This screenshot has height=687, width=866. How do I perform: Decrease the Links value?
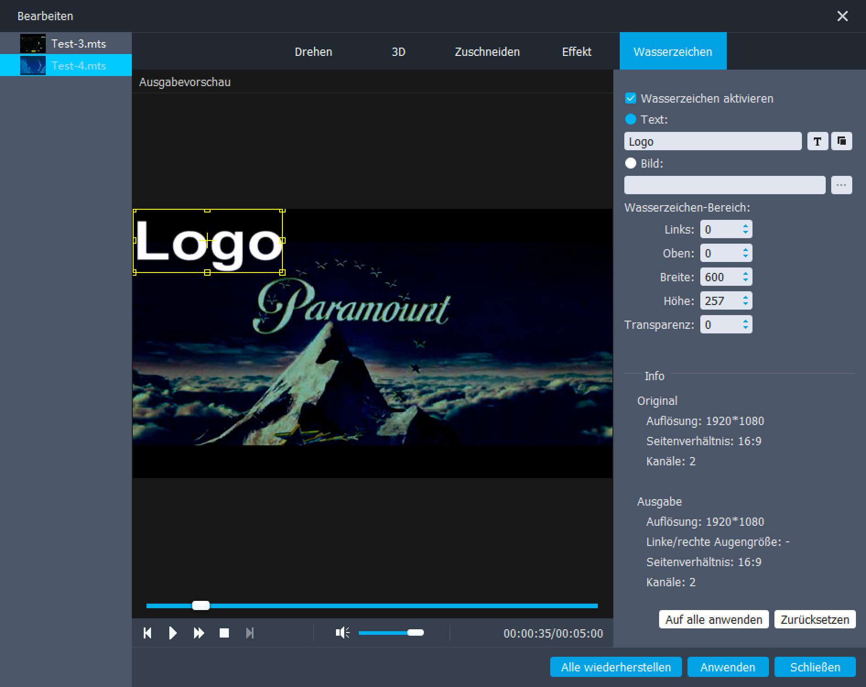(x=746, y=233)
